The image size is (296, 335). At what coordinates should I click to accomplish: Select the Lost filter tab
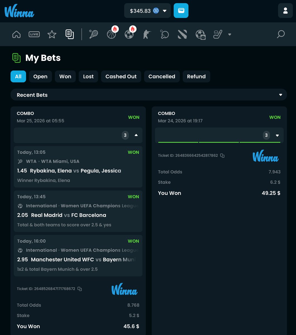pyautogui.click(x=88, y=76)
